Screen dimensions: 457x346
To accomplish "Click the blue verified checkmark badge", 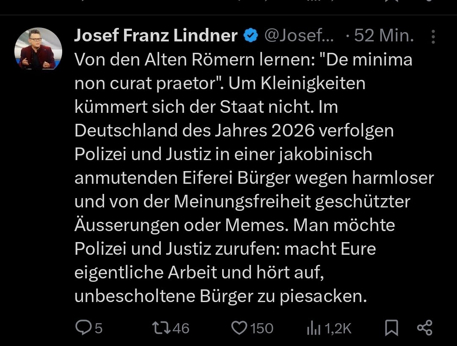I will coord(251,36).
